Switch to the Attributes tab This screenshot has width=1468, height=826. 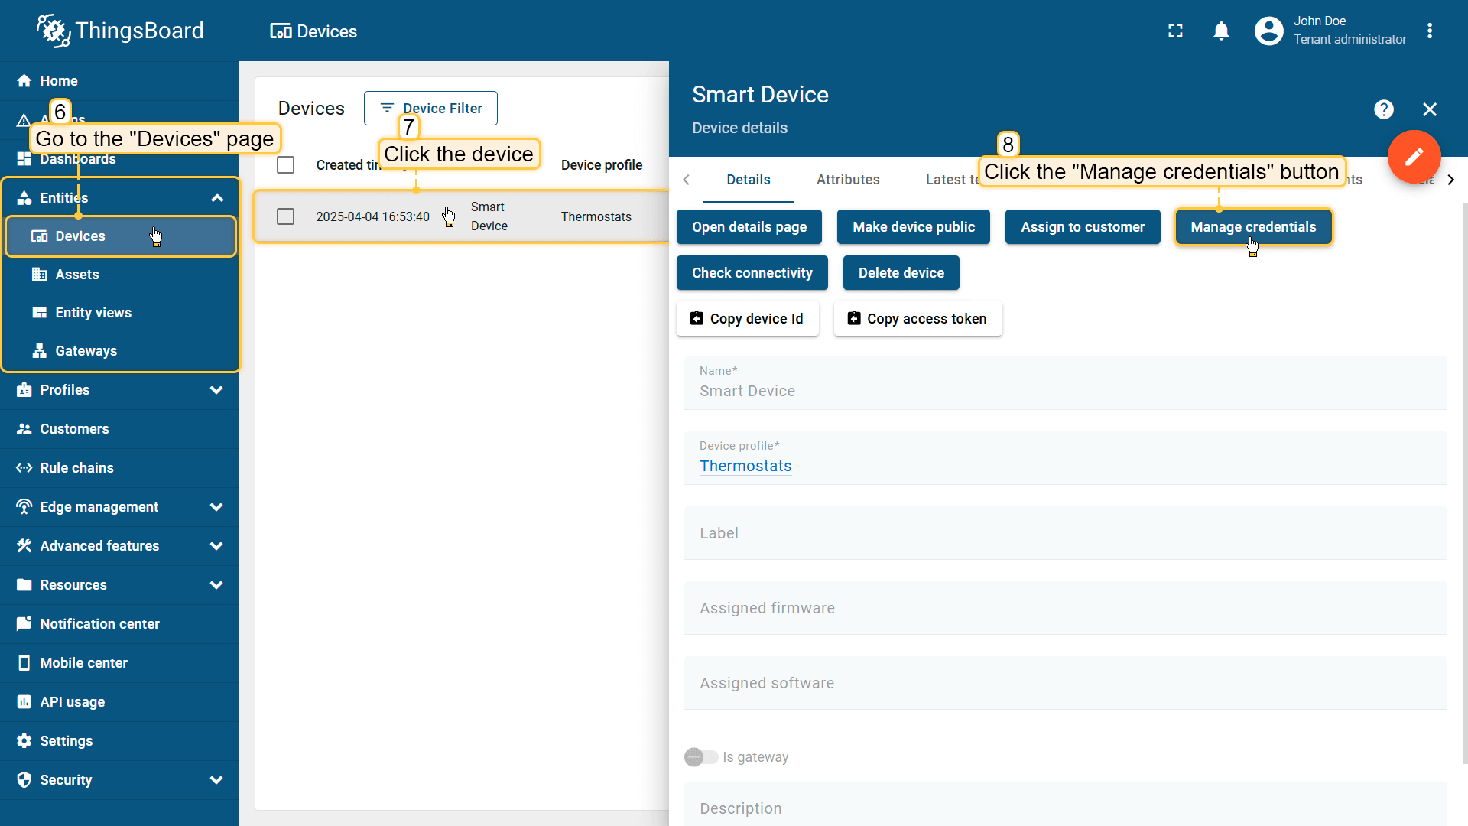[x=847, y=180]
